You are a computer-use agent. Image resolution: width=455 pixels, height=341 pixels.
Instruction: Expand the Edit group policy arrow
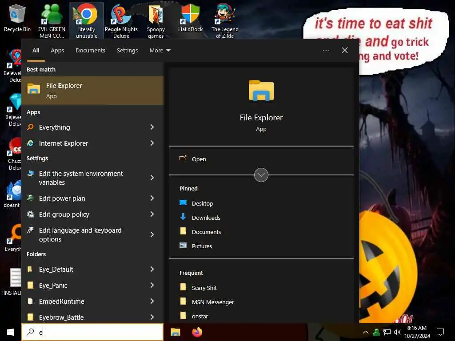(x=152, y=214)
